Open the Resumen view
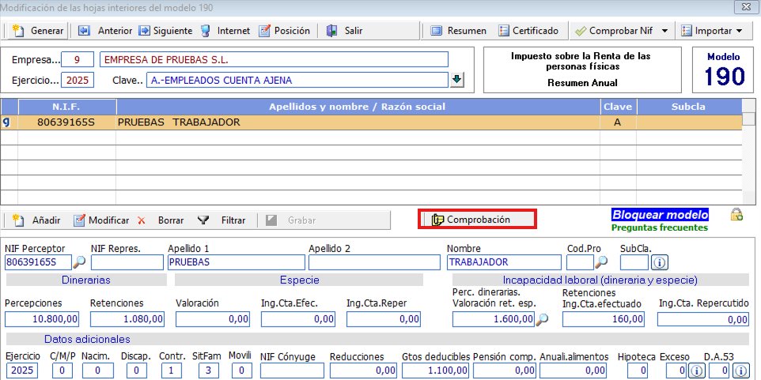The height and width of the screenshot is (380, 761). tap(458, 31)
